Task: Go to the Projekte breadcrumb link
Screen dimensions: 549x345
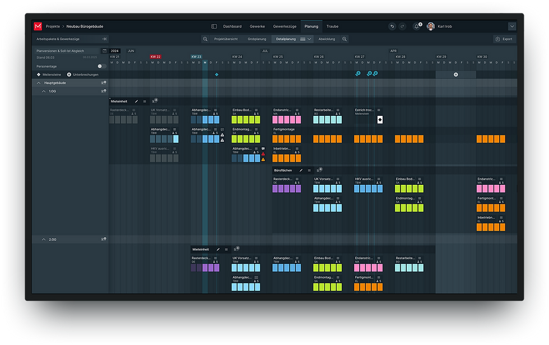Action: click(53, 26)
